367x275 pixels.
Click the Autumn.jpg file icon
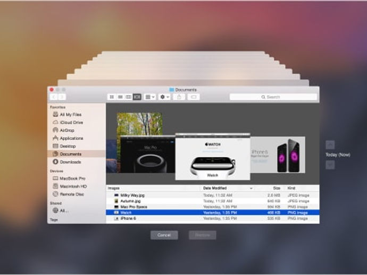[116, 201]
